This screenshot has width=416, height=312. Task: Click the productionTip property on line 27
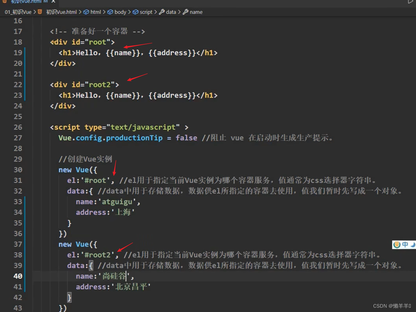[134, 138]
